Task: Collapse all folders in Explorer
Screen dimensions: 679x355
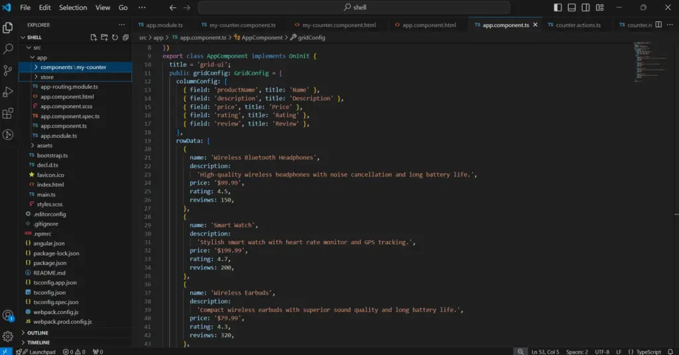Action: coord(125,37)
